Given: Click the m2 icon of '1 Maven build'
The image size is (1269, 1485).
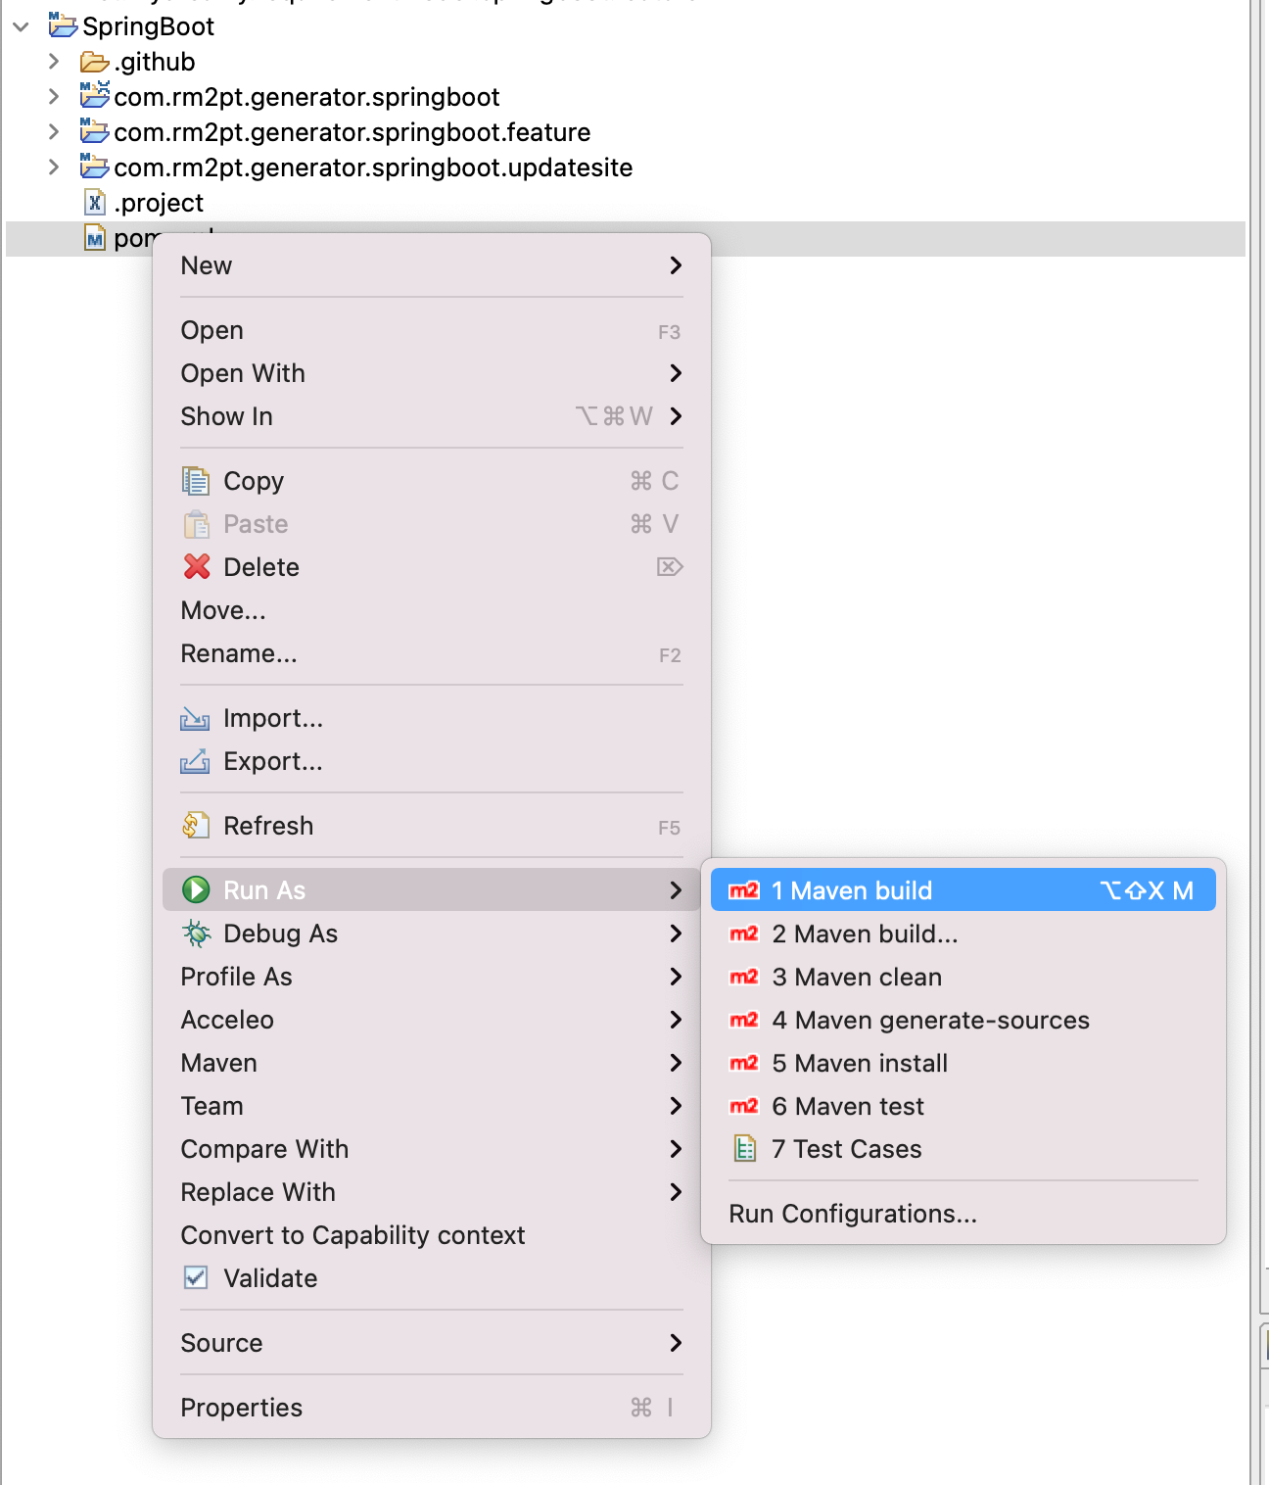Looking at the screenshot, I should click(x=744, y=890).
